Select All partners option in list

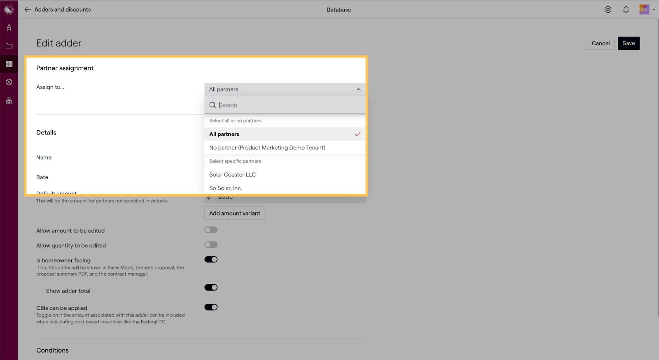tap(285, 134)
